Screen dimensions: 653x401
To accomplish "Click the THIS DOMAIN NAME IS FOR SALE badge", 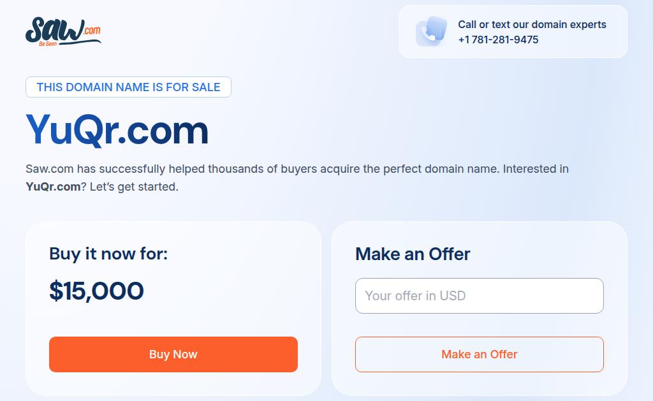I will (x=128, y=87).
